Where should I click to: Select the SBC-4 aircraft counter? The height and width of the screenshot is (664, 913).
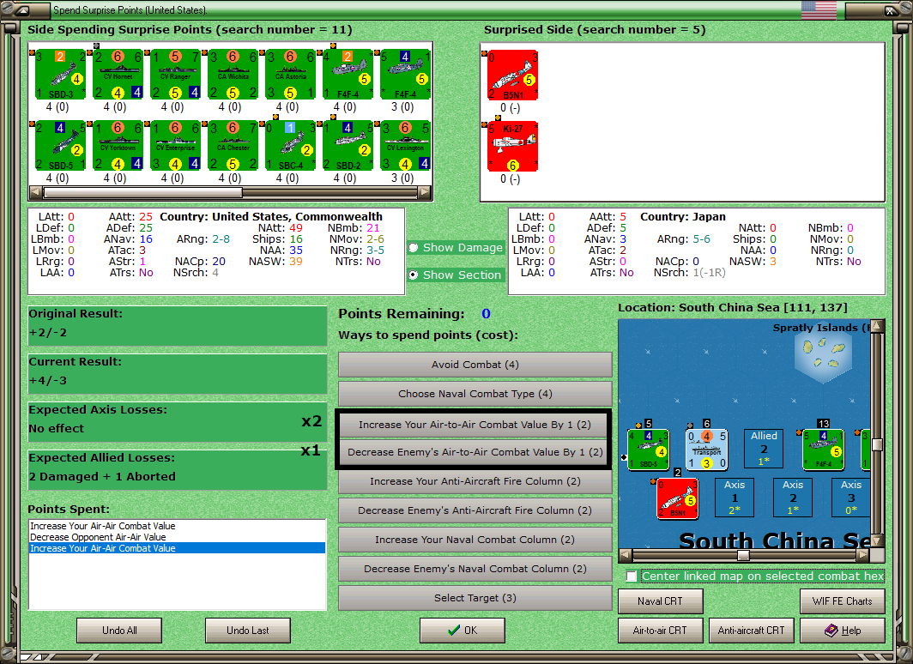pyautogui.click(x=291, y=146)
